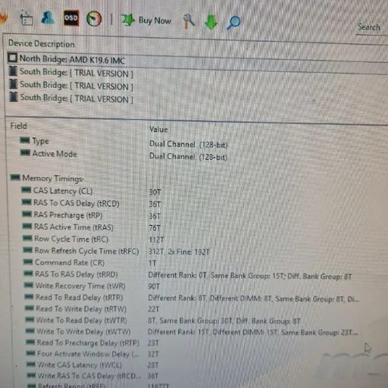Open the BIOS updates wrench icon
The width and height of the screenshot is (388, 388).
click(189, 21)
